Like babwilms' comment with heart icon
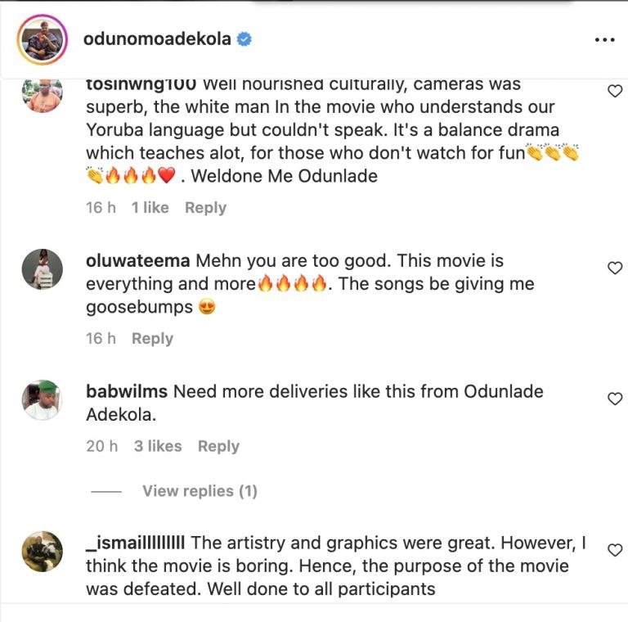The height and width of the screenshot is (622, 628). coord(615,399)
